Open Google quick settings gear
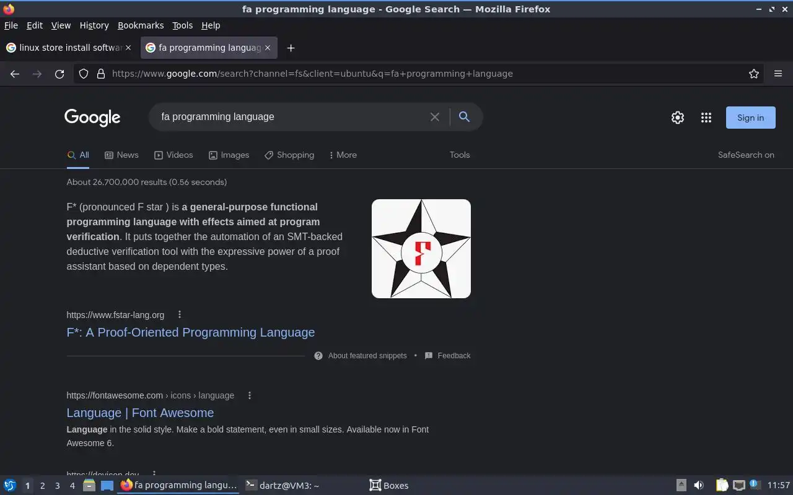Viewport: 793px width, 495px height. (x=678, y=118)
